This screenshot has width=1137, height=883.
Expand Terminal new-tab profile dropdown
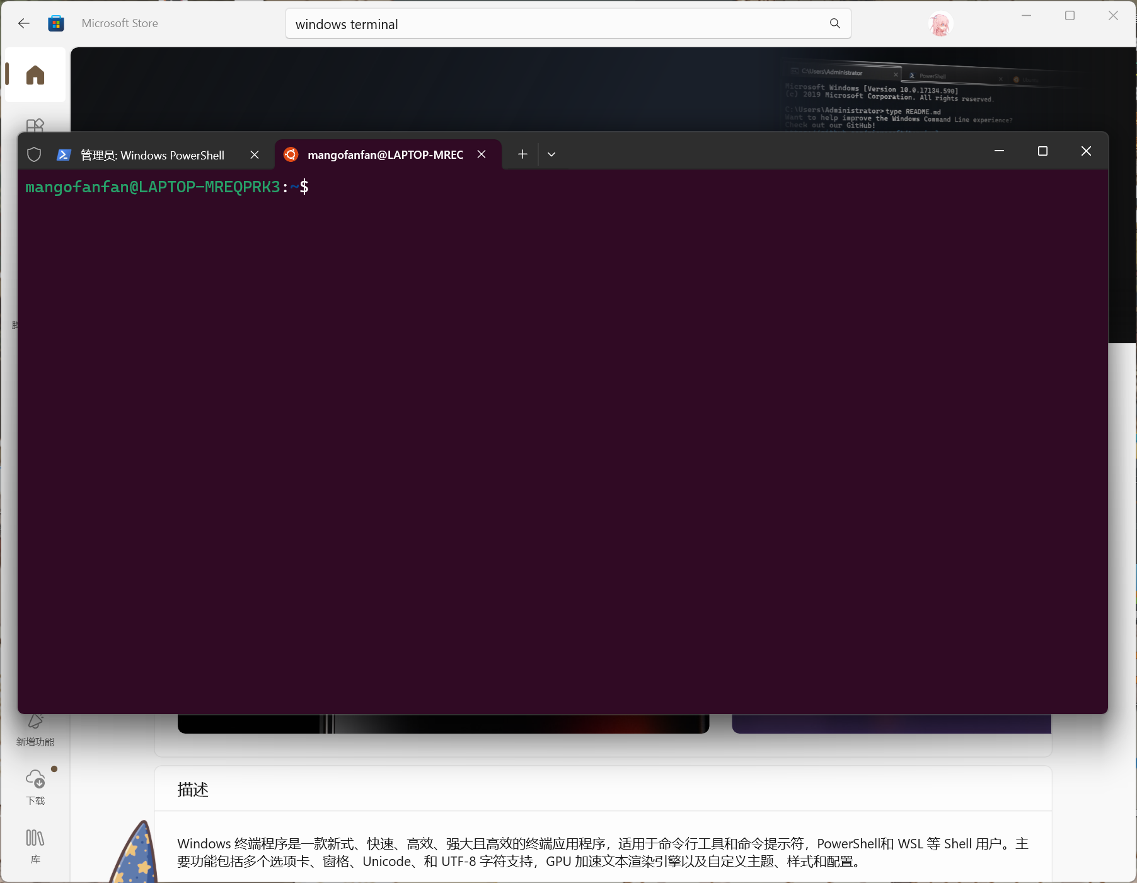coord(551,154)
